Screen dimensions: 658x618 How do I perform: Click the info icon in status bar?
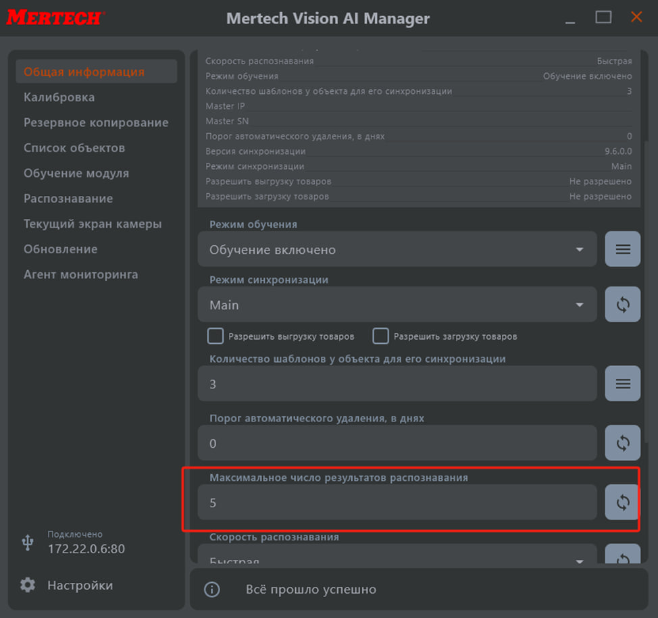(212, 590)
